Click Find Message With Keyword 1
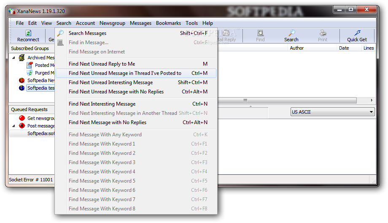 [136, 144]
